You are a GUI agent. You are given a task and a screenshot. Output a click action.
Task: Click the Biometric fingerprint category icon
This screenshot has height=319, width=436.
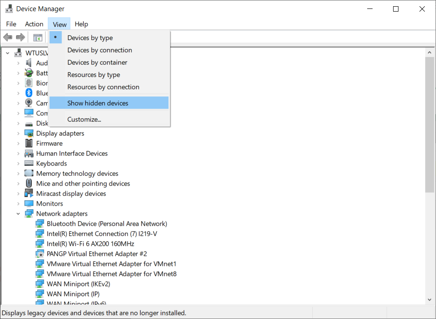[29, 83]
